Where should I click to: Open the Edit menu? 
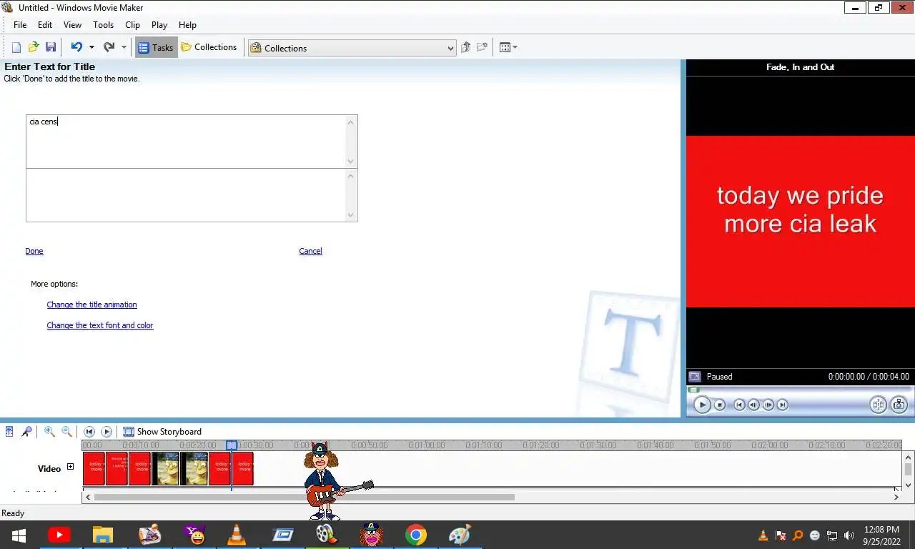(45, 24)
